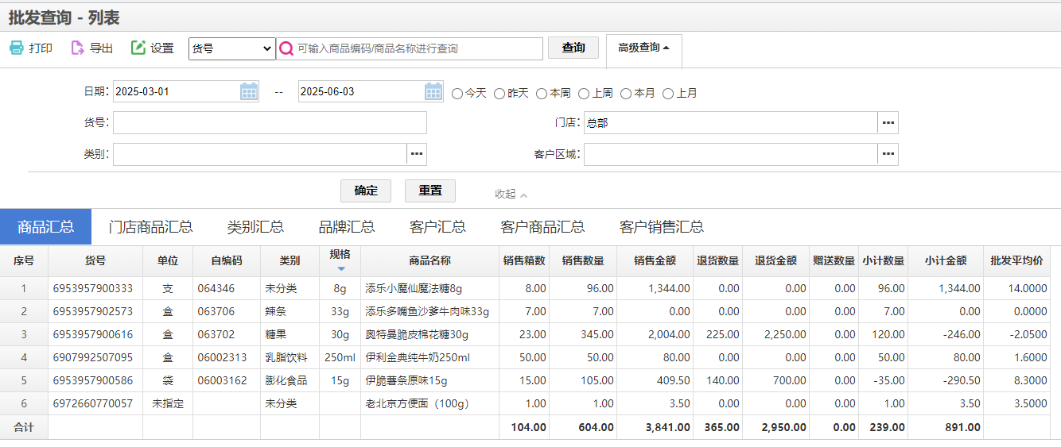Click the 门店 field showing 总部

coord(730,123)
